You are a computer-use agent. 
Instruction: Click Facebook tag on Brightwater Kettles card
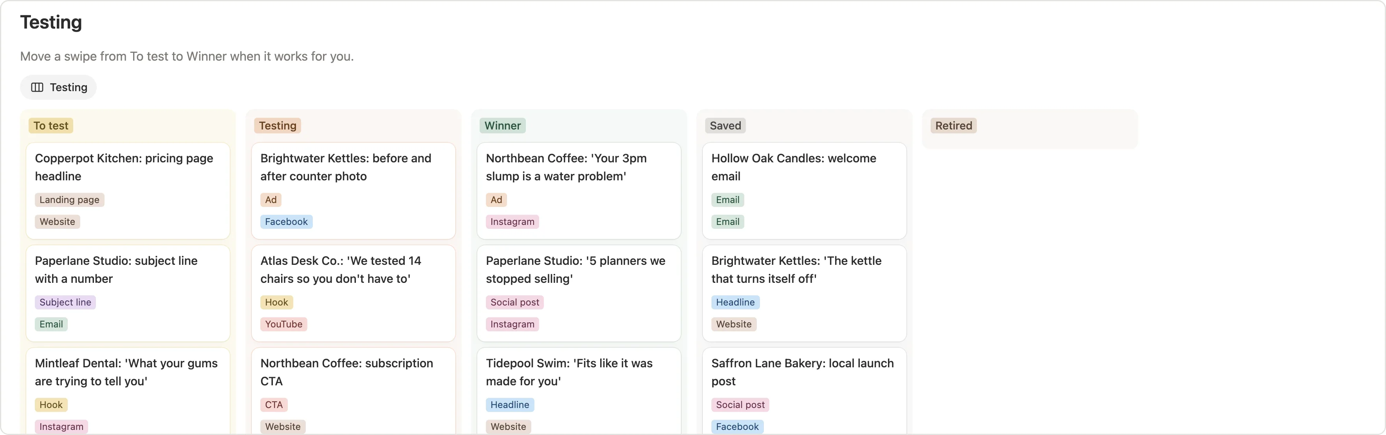[x=286, y=222]
